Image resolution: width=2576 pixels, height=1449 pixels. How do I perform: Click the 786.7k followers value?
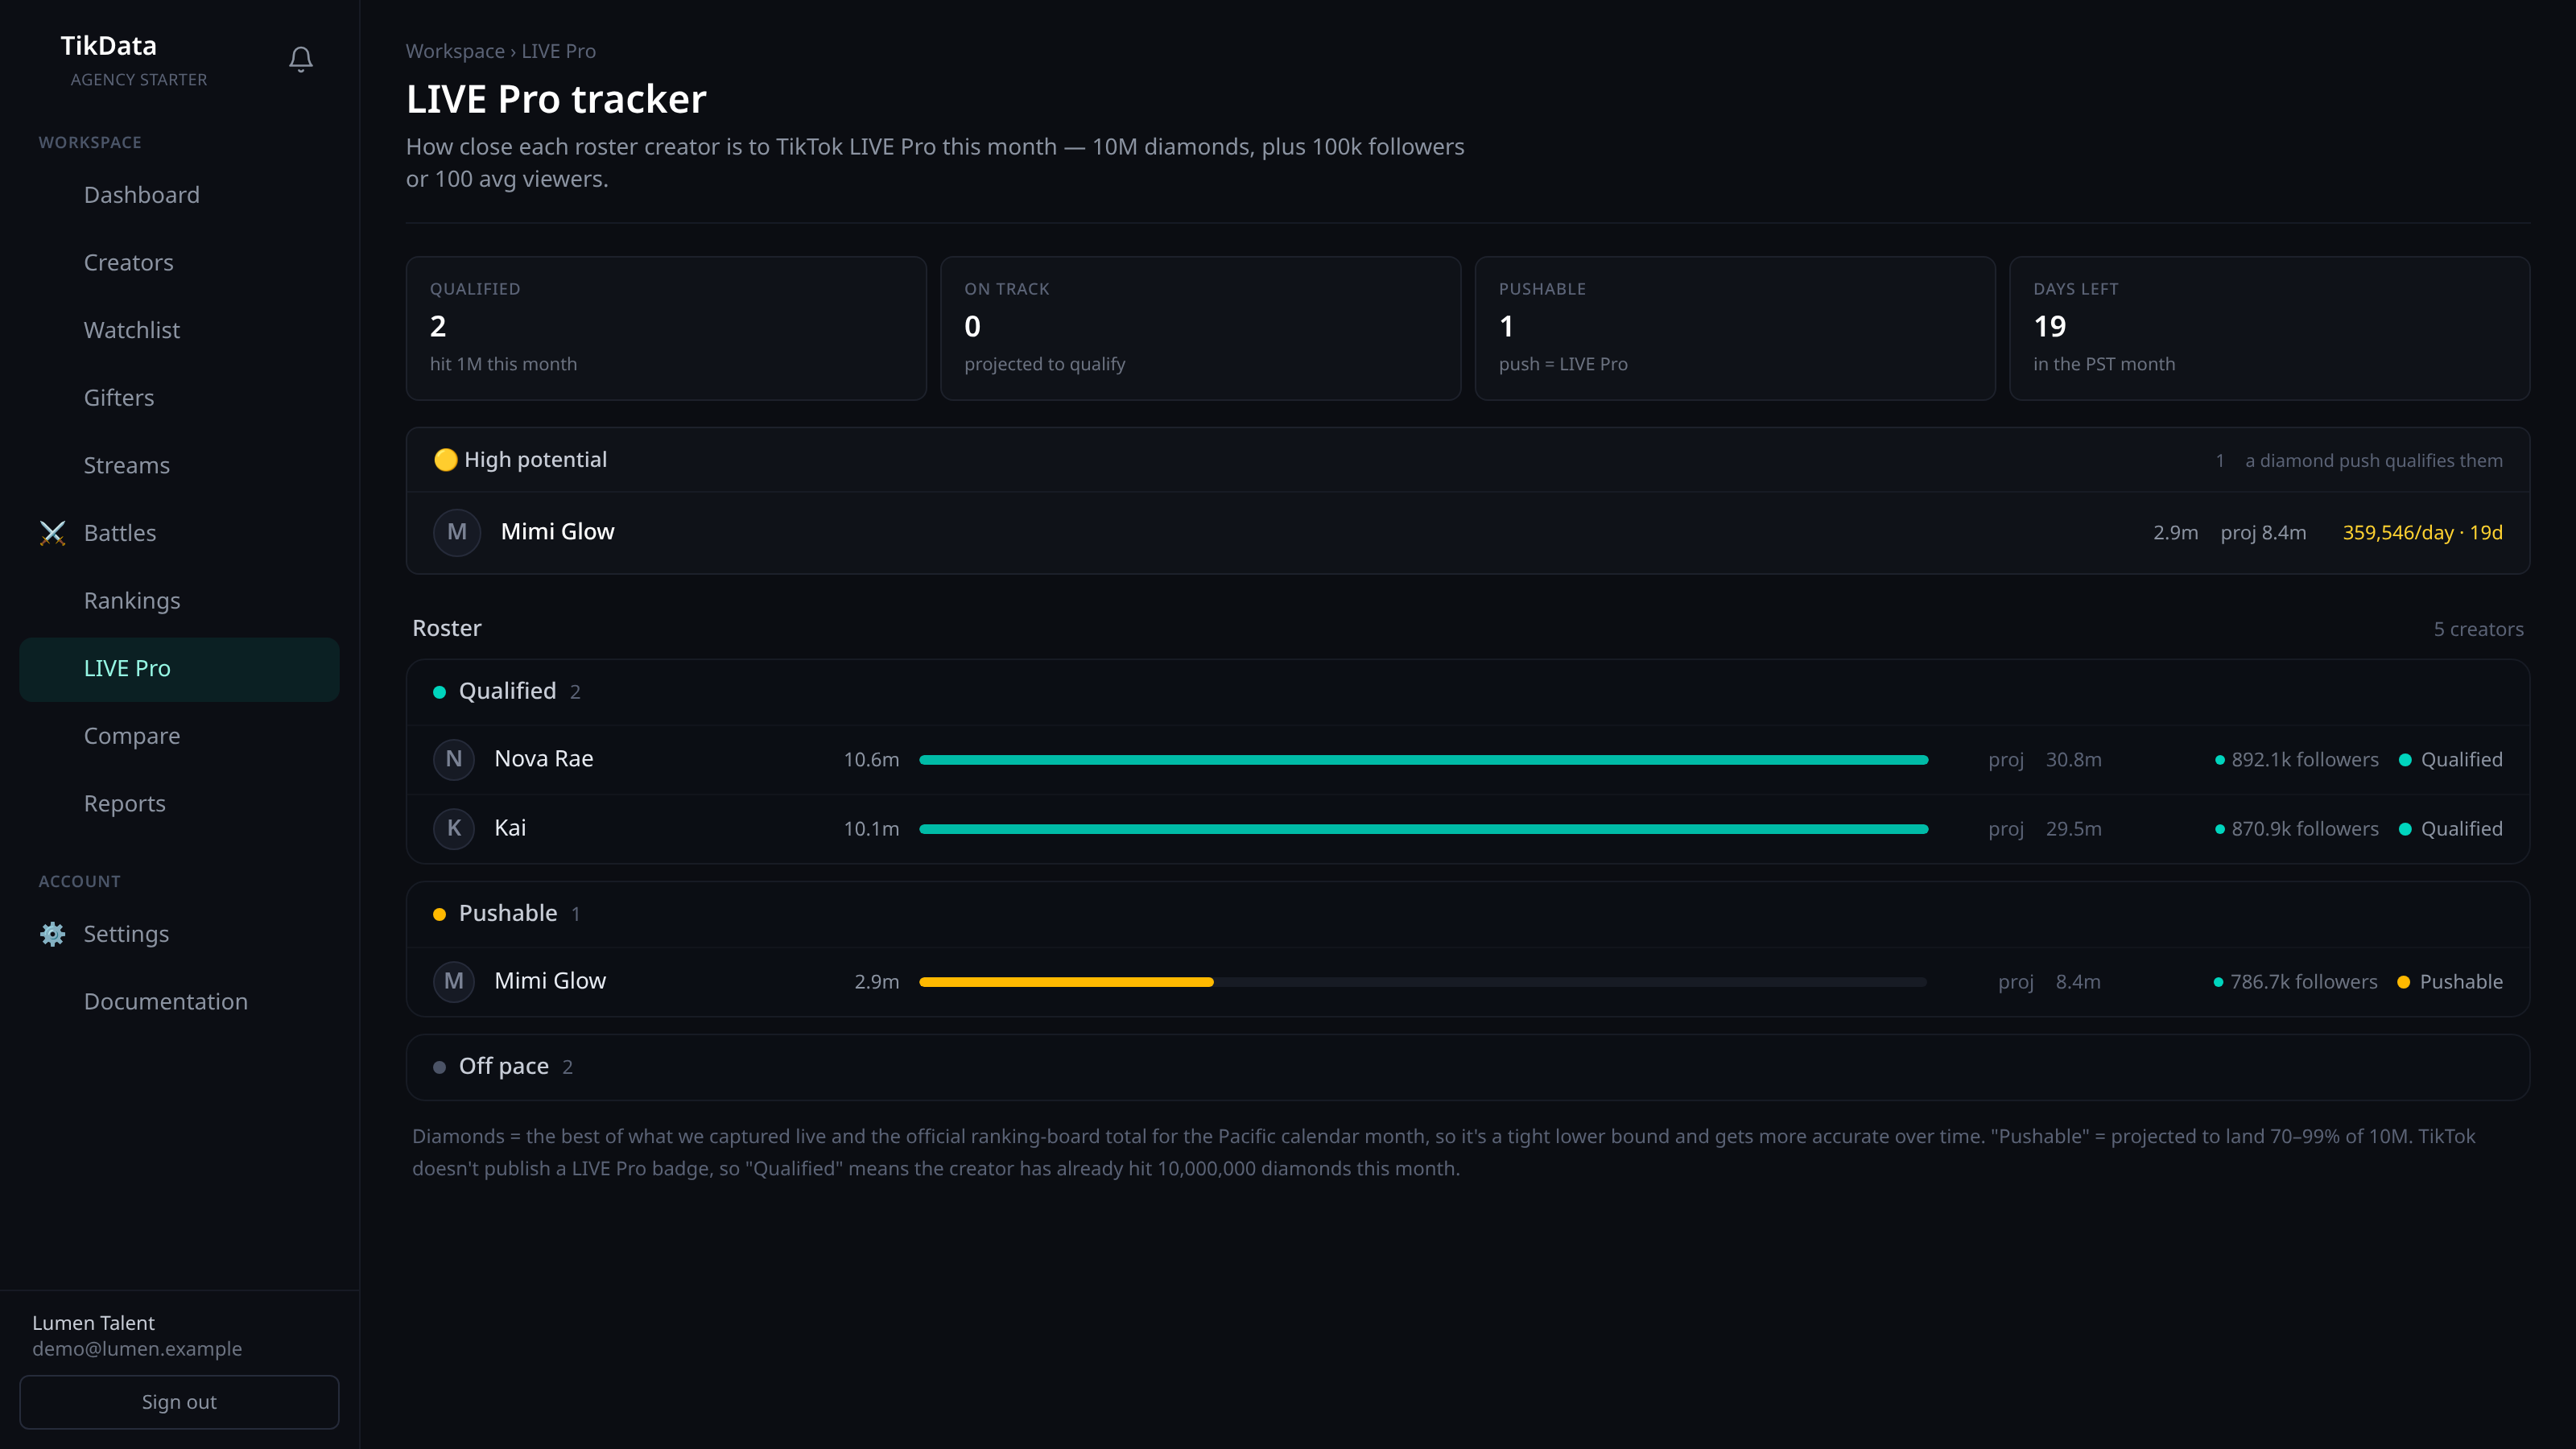click(2303, 982)
